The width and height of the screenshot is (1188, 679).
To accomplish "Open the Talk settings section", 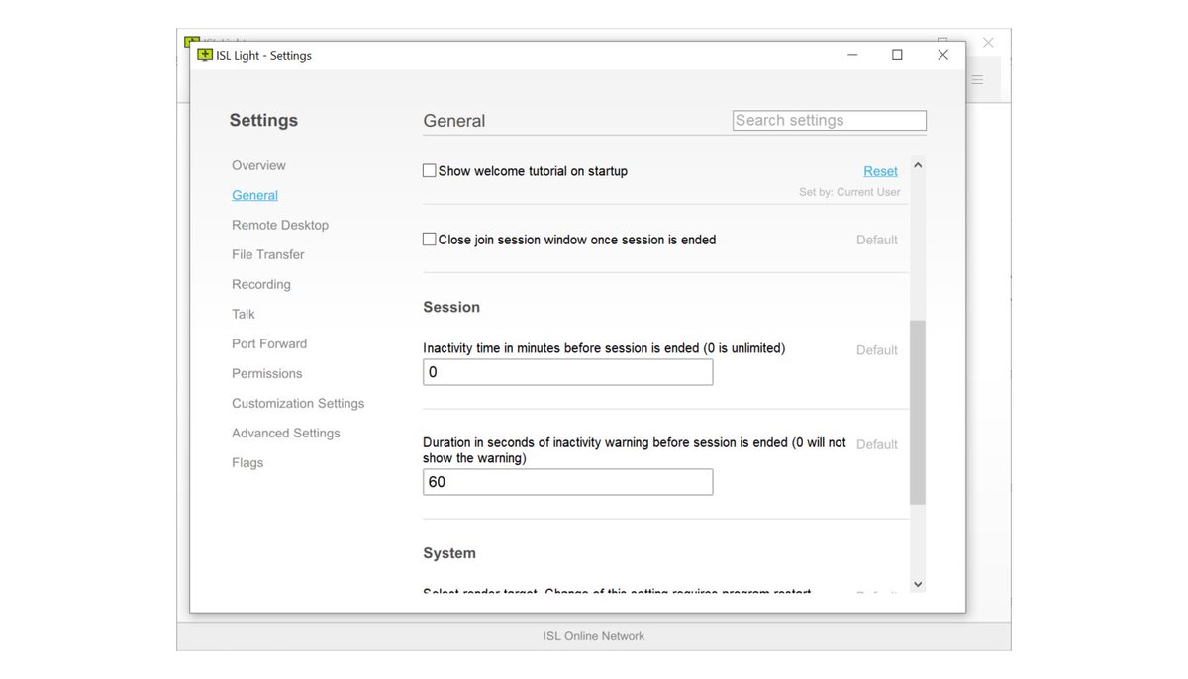I will 243,314.
